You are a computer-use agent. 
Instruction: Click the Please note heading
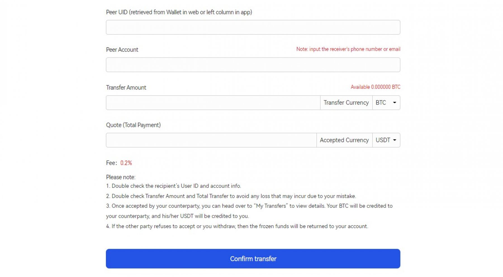point(121,177)
